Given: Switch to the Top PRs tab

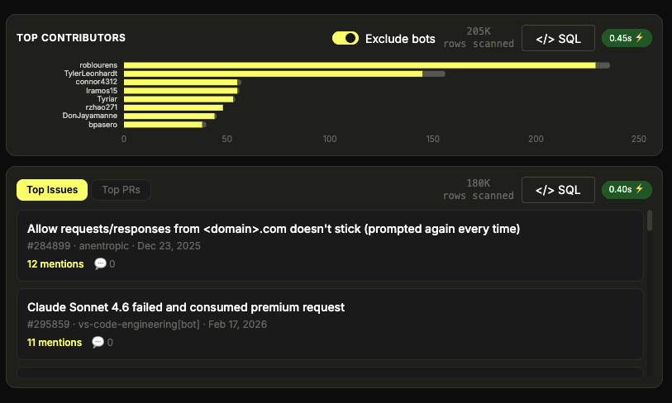Looking at the screenshot, I should (121, 190).
